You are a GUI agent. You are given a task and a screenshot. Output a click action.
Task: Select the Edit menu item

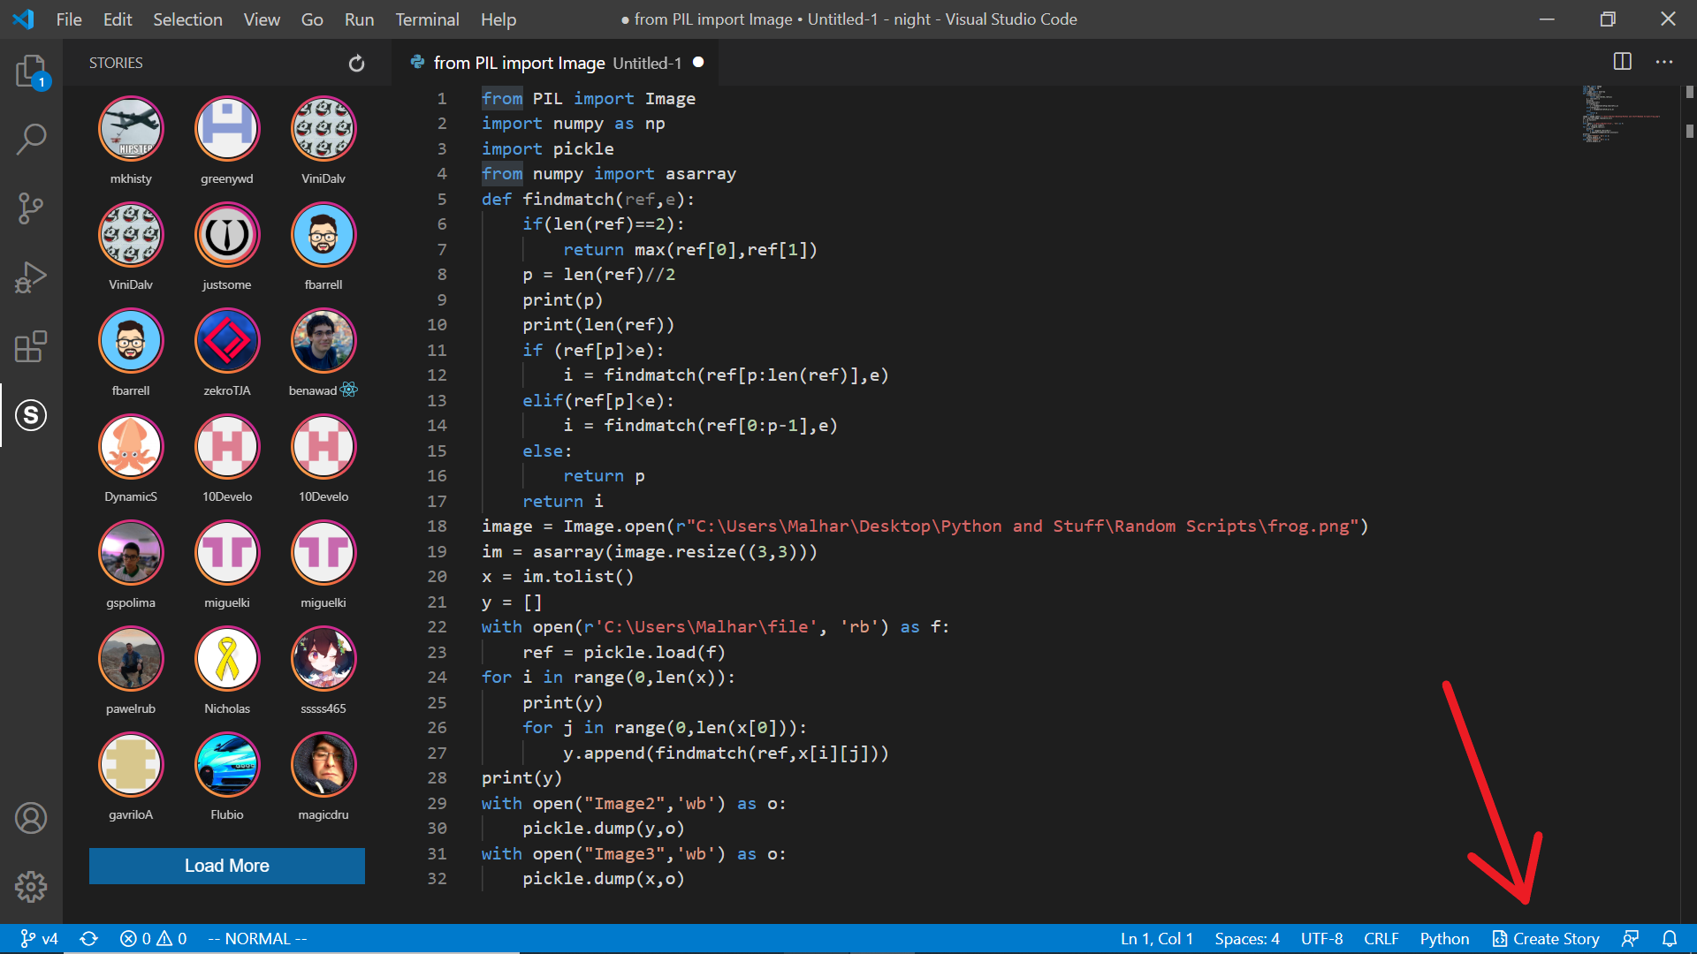click(x=117, y=19)
